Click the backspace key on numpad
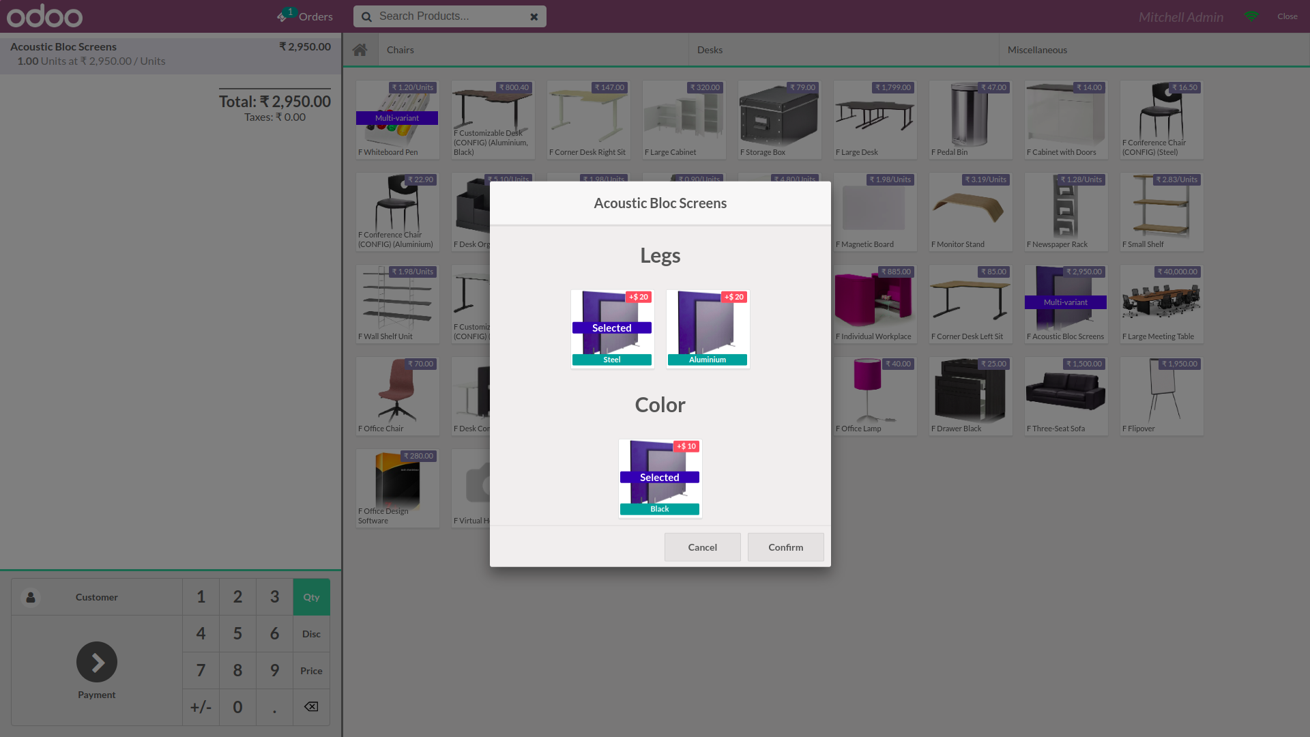The image size is (1310, 737). pyautogui.click(x=311, y=707)
